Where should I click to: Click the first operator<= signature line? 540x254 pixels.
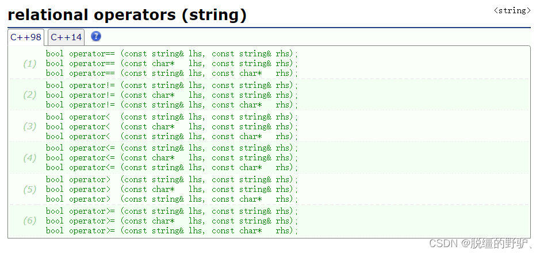pos(172,148)
